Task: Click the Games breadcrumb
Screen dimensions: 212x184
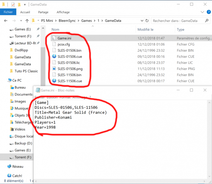Action: pyautogui.click(x=86, y=21)
